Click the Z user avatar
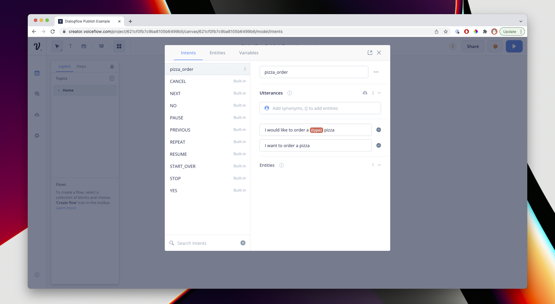This screenshot has height=304, width=555. pyautogui.click(x=453, y=46)
